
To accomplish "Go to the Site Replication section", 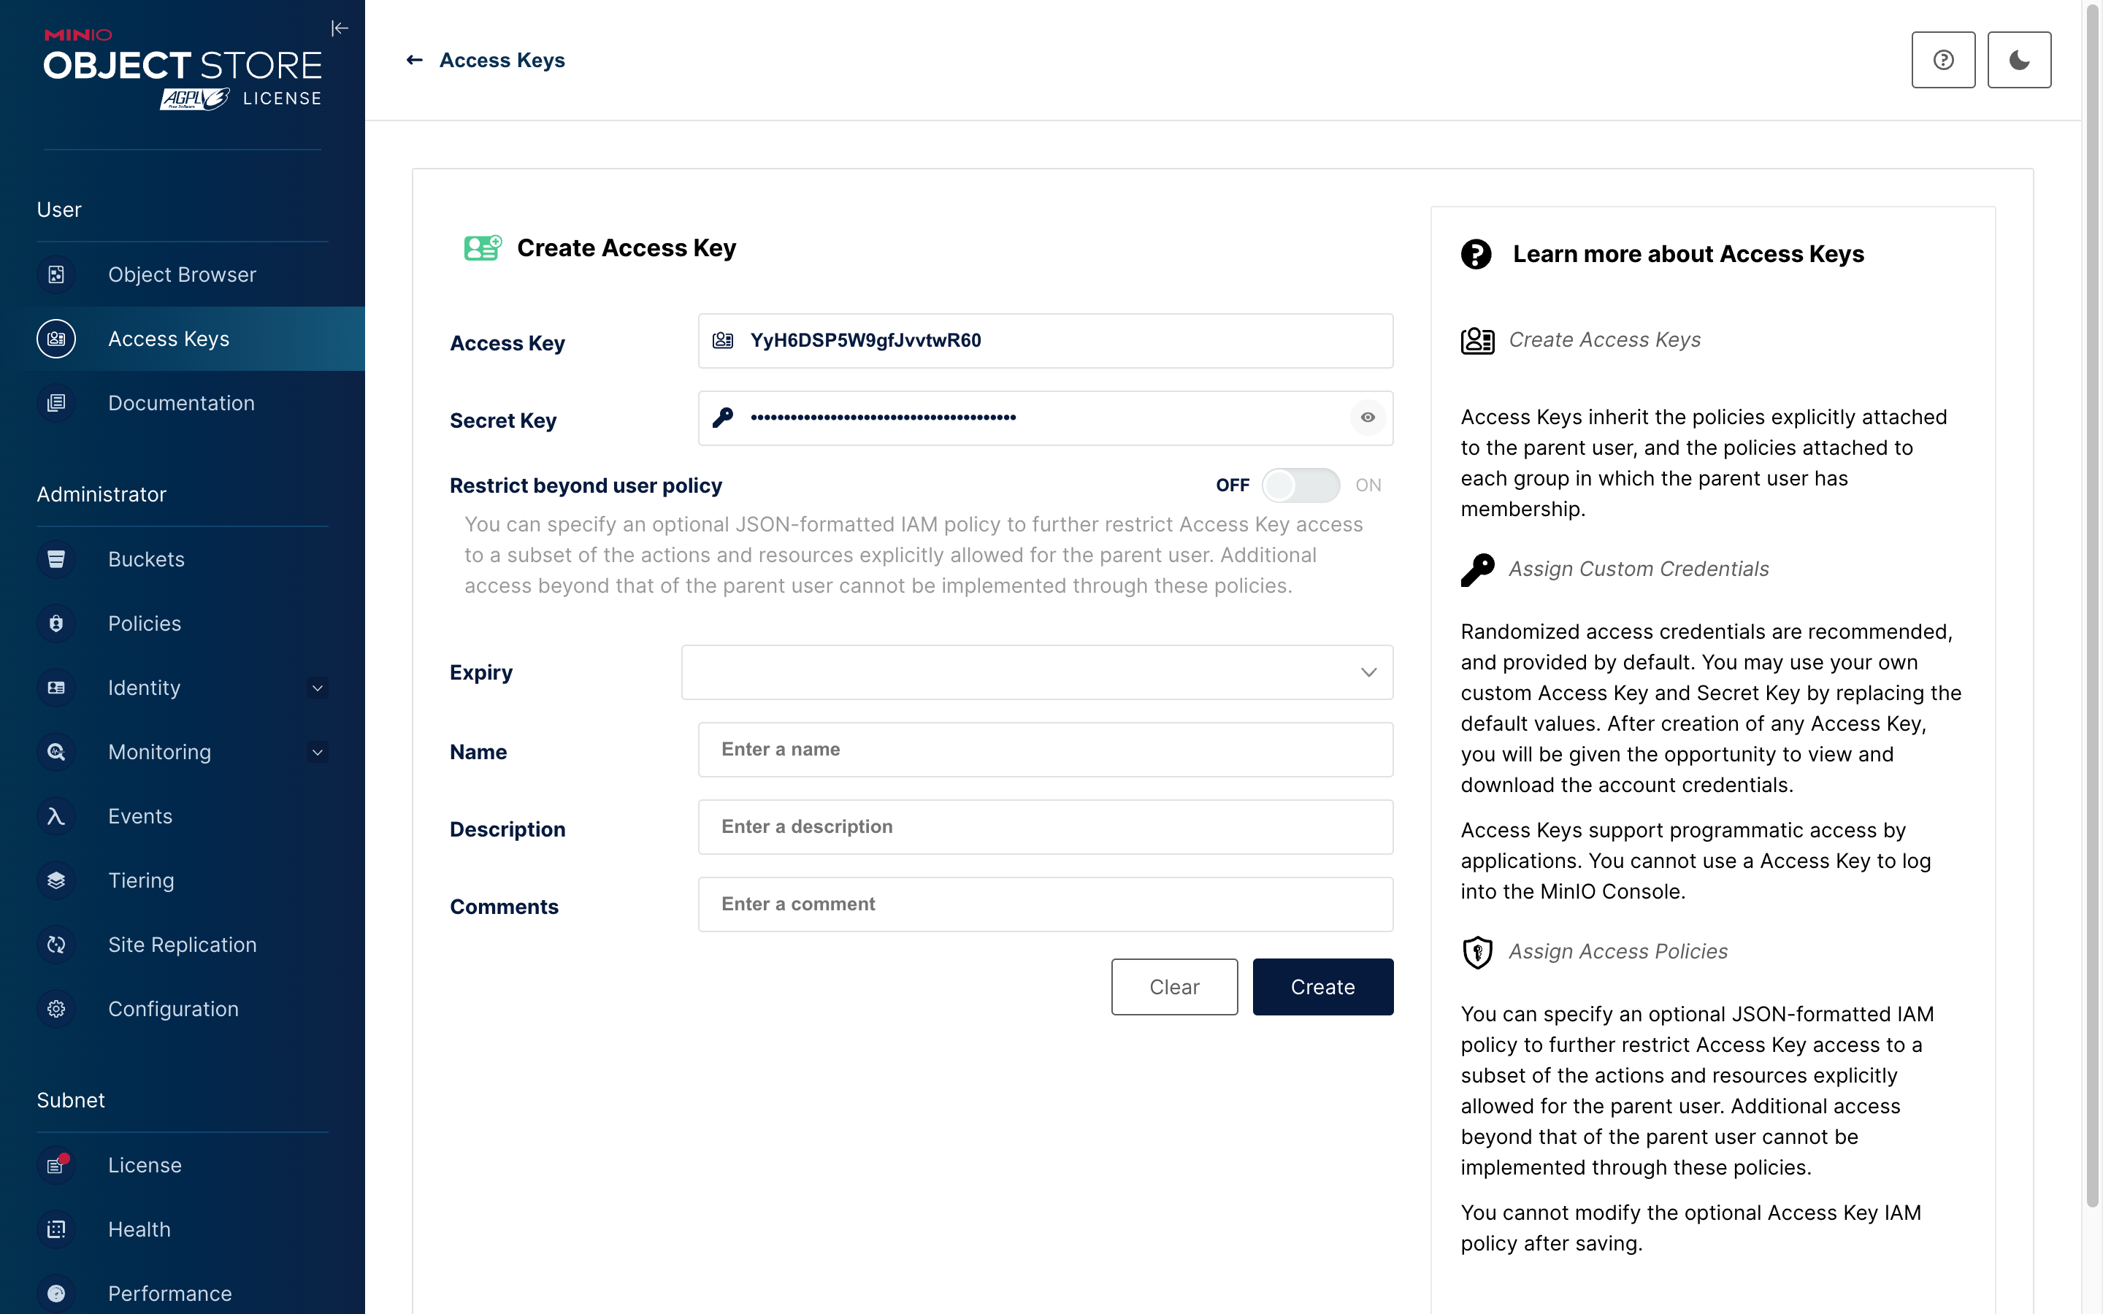I will (x=182, y=945).
